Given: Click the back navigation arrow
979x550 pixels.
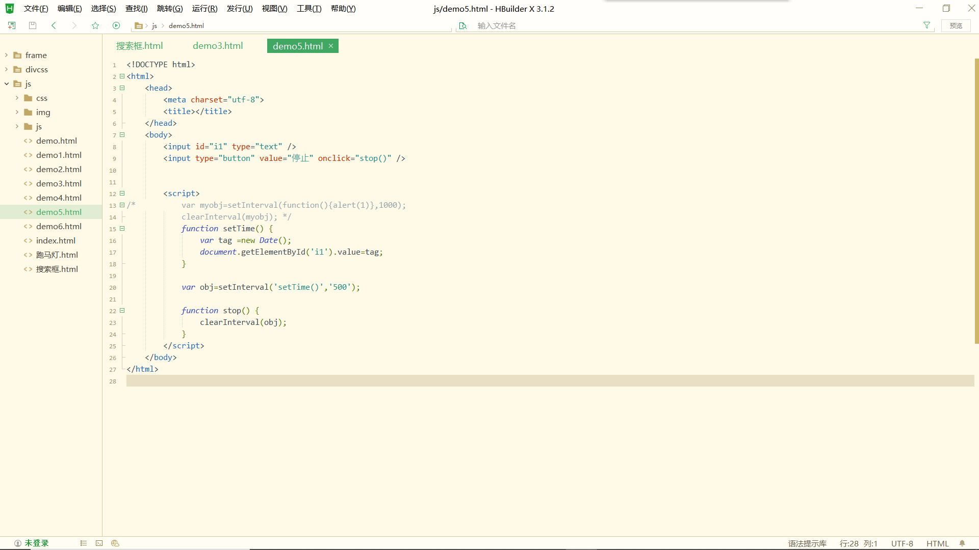Looking at the screenshot, I should click(53, 25).
